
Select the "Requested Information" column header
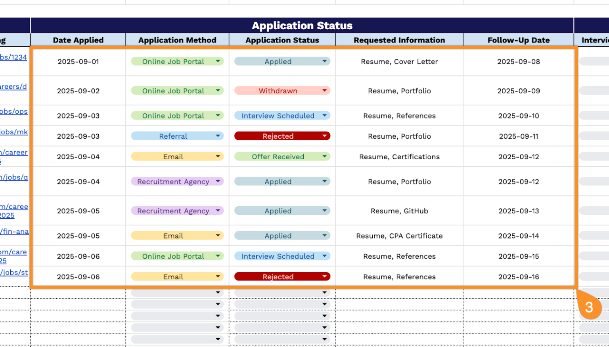pyautogui.click(x=399, y=40)
